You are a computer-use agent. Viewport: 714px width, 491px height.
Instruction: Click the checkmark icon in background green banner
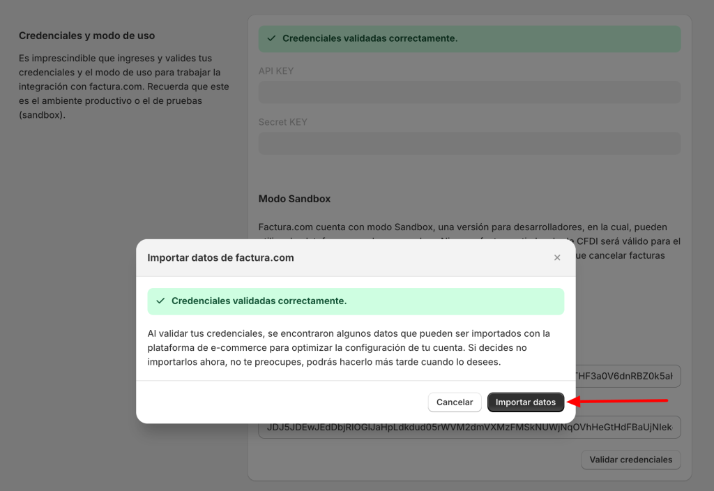tap(271, 38)
